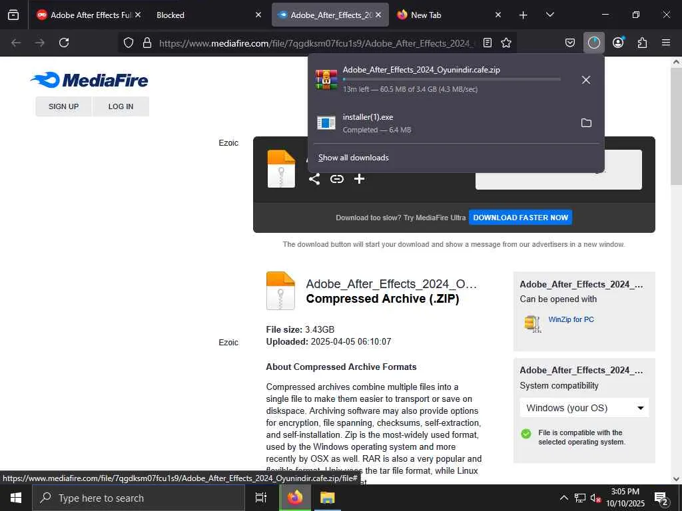This screenshot has height=511, width=682.
Task: Click the SIGN UP button
Action: [63, 106]
